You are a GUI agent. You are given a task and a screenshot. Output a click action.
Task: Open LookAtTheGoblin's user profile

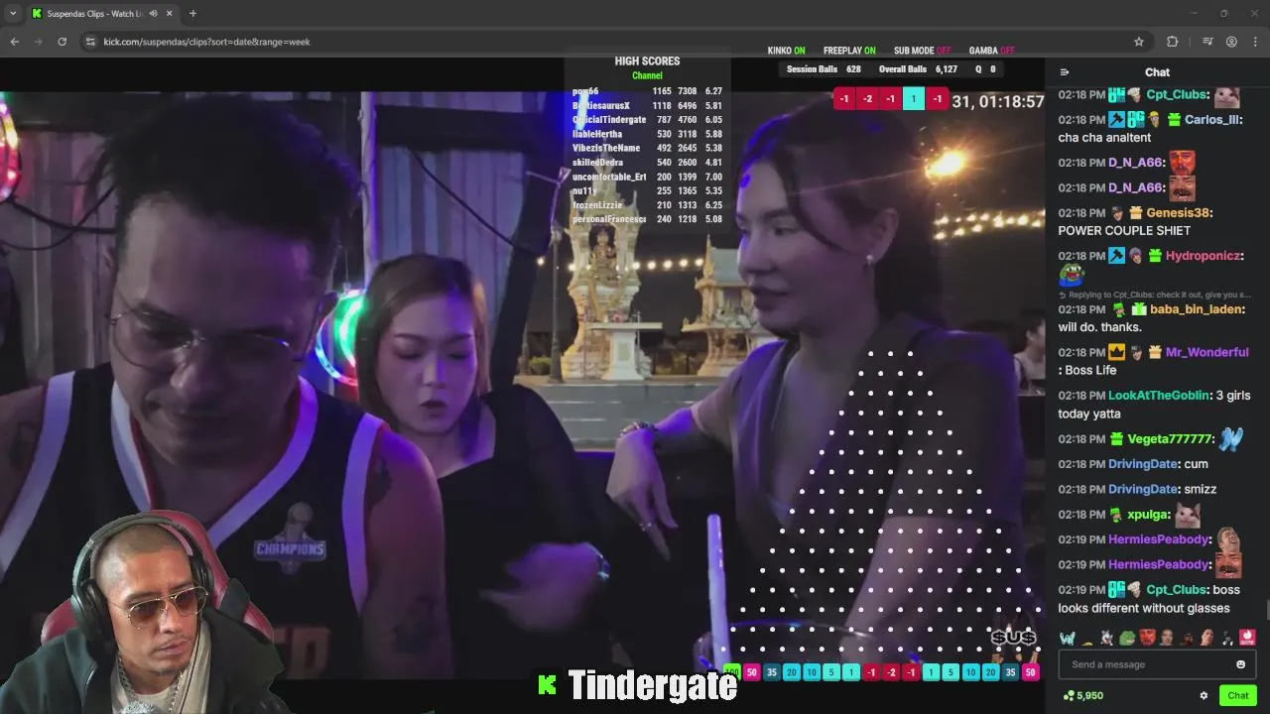1161,396
